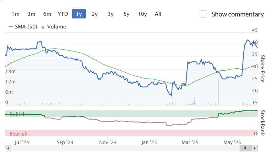267x153 pixels.
Task: Select the 6m time range
Action: [x=47, y=14]
